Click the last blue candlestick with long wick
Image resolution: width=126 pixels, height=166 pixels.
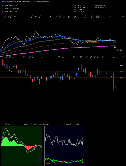coord(116,87)
